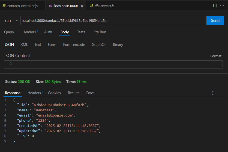Open the request Headers tab
This screenshot has width=228, height=152.
[30, 32]
